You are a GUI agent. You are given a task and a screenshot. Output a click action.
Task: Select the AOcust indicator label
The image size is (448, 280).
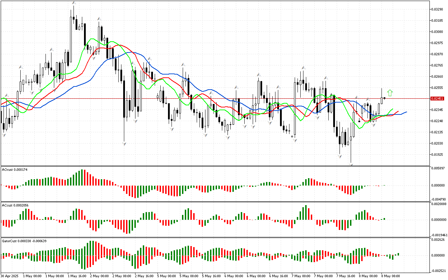click(x=15, y=169)
